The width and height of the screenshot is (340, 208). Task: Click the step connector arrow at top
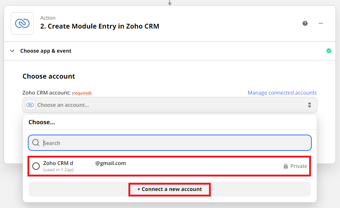(170, 3)
